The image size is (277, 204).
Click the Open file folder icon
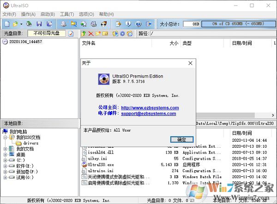coord(16,24)
